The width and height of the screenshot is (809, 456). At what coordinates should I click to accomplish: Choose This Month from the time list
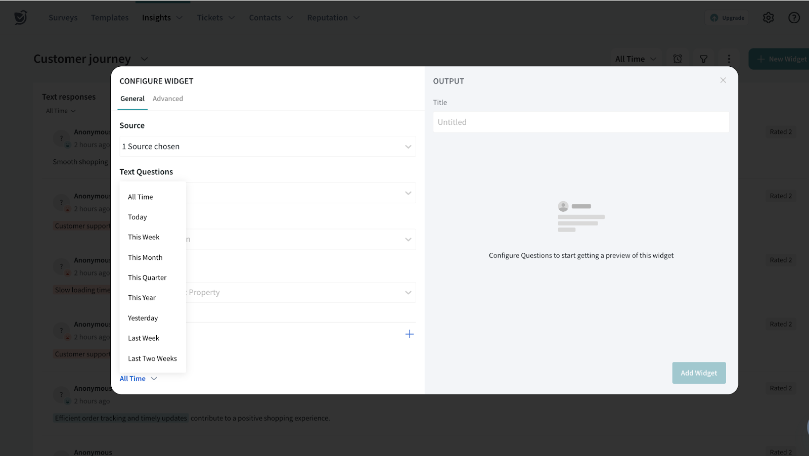[145, 257]
